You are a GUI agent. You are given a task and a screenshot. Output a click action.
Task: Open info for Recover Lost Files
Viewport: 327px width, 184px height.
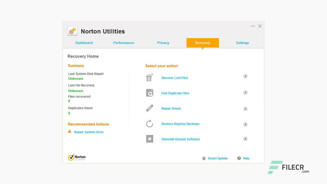[x=245, y=76]
